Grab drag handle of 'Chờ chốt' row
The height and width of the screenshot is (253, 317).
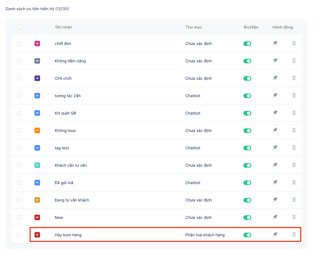click(294, 78)
